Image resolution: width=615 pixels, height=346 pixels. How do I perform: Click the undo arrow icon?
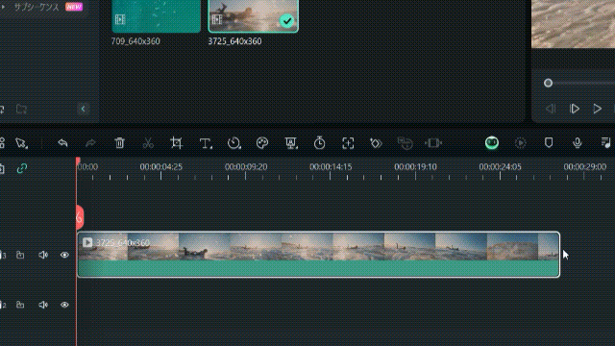click(62, 143)
